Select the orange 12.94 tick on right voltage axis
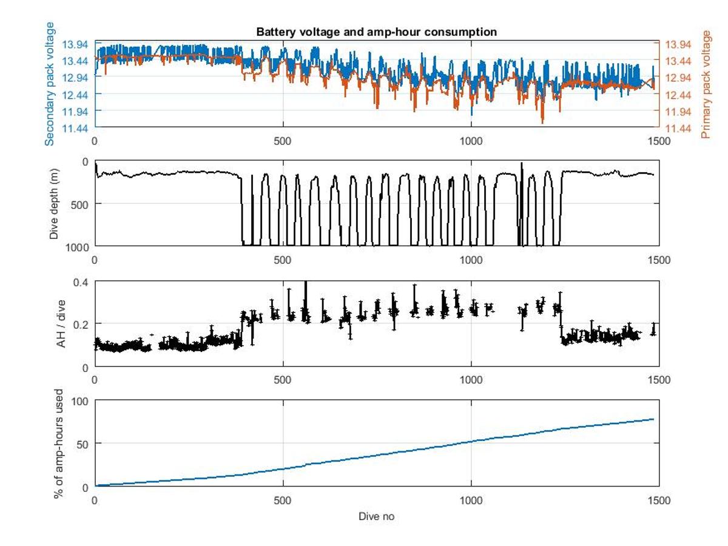728x546 pixels. pos(678,78)
